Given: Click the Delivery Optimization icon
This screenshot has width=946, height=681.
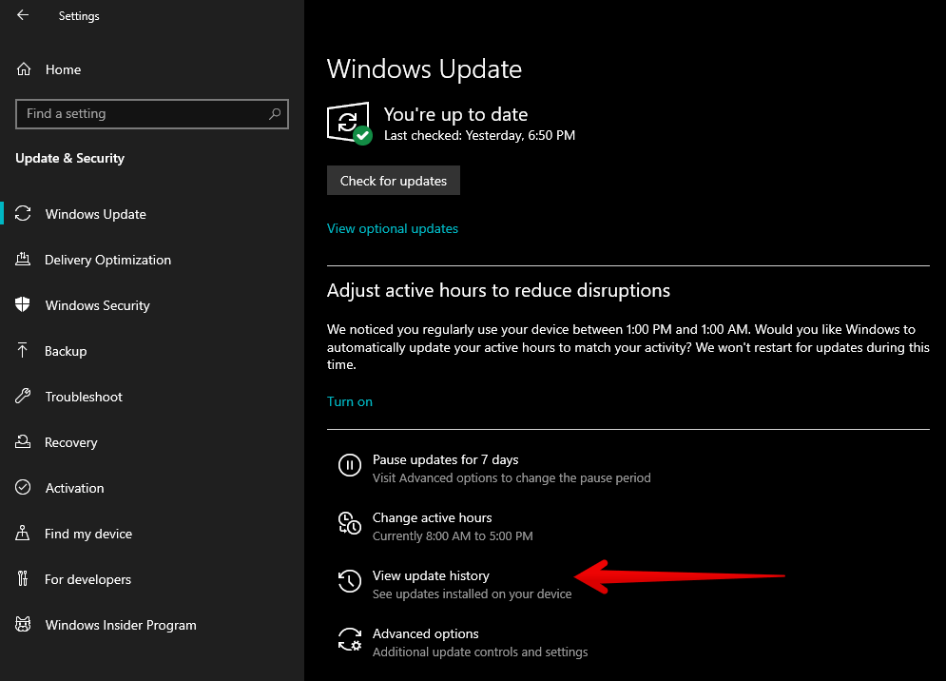Looking at the screenshot, I should tap(23, 260).
